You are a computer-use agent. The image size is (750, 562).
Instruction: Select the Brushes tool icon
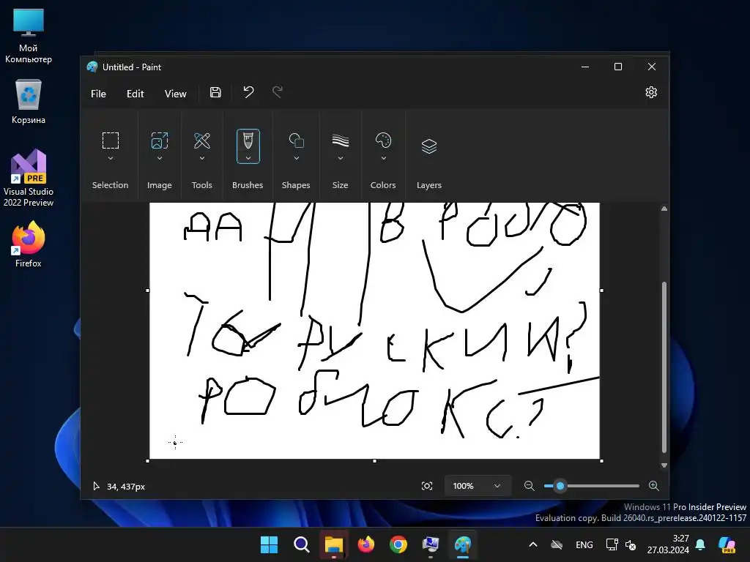pyautogui.click(x=248, y=141)
